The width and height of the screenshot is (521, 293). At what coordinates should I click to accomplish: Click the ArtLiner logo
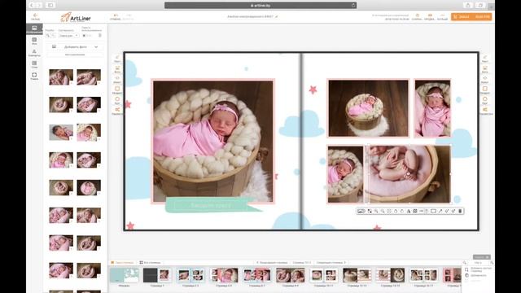point(76,17)
